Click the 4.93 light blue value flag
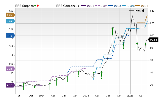The width and height of the screenshot is (163, 97). [x=11, y=21]
